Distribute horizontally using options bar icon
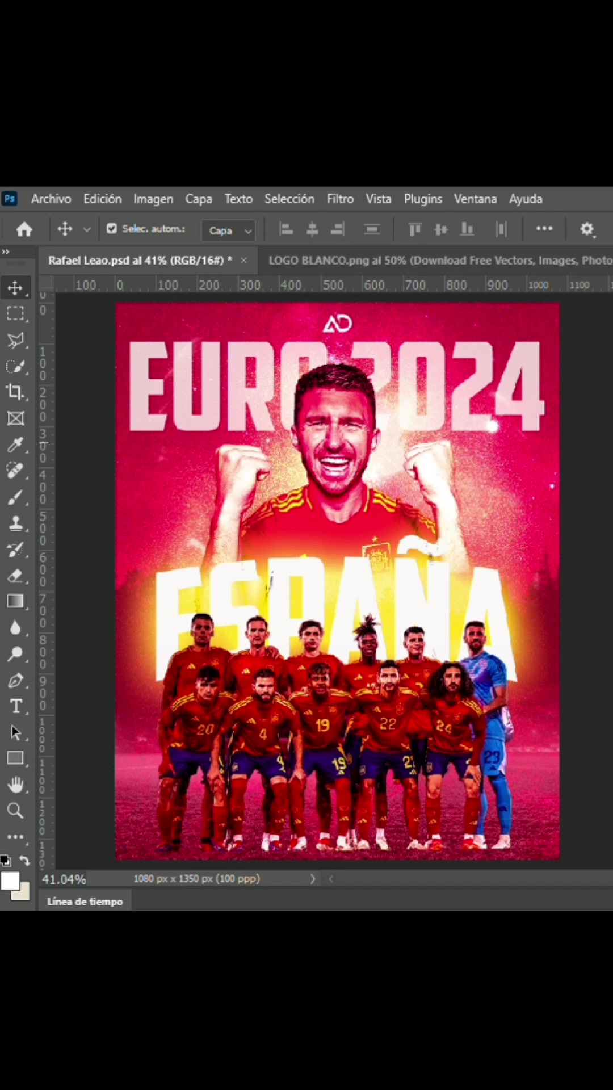 [501, 229]
